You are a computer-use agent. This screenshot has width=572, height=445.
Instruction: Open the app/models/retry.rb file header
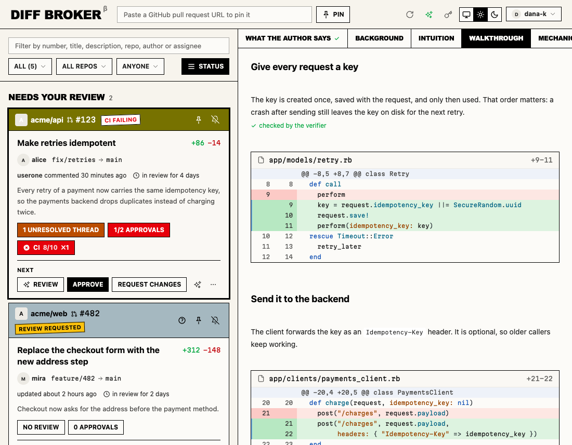(405, 160)
